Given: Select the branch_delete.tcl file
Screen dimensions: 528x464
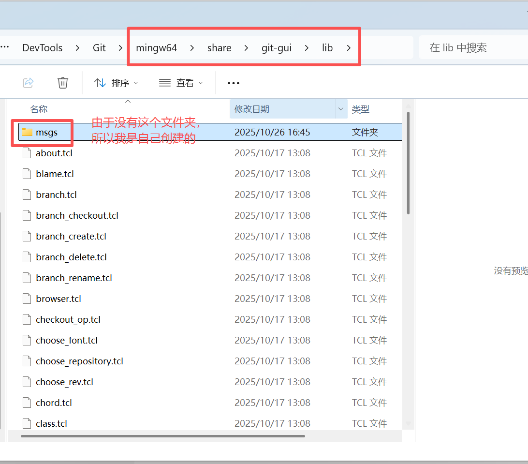Looking at the screenshot, I should tap(209, 257).
